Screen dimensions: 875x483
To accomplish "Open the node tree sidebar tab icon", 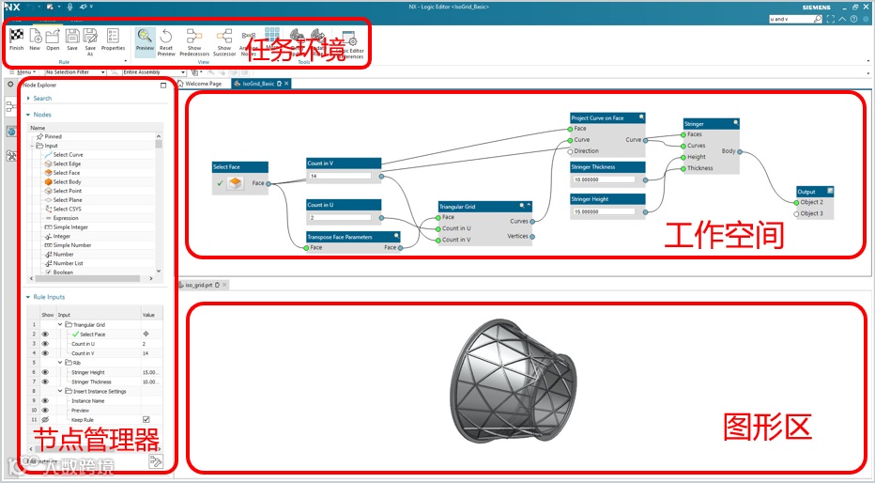I will [10, 106].
